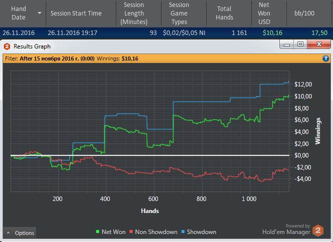Expand the Options panel
333x242 pixels.
coord(20,233)
